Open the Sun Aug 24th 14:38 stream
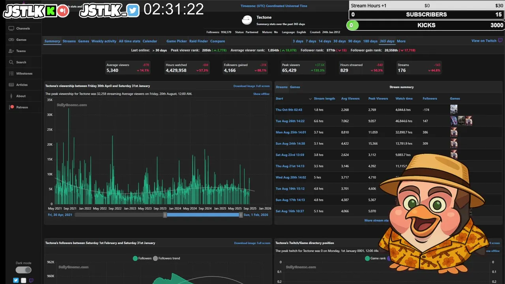505x284 pixels. point(290,144)
